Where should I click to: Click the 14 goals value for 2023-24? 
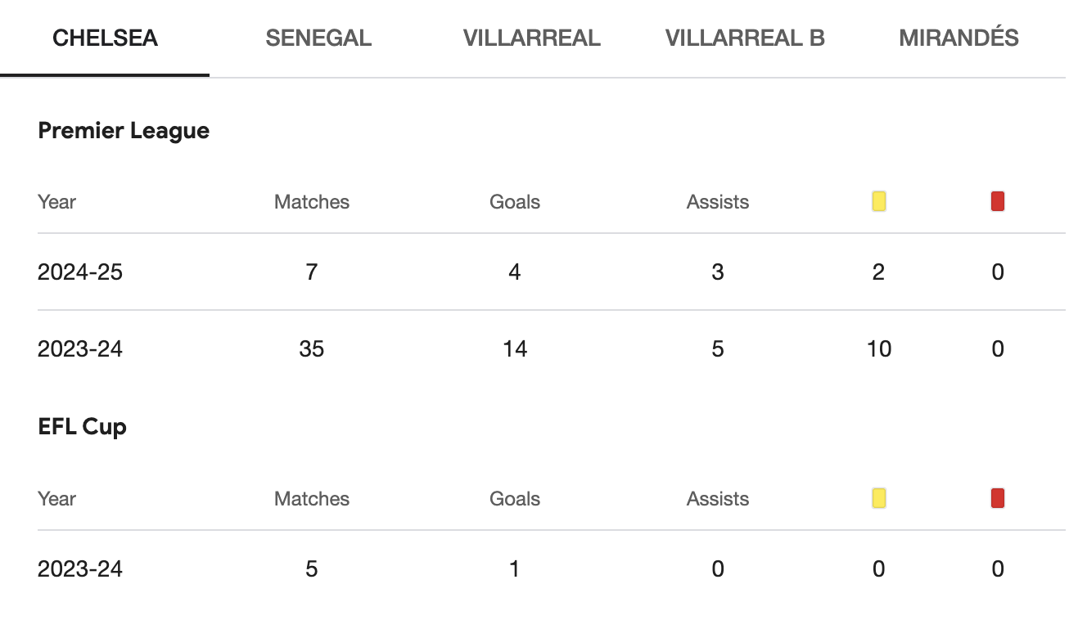click(x=515, y=349)
